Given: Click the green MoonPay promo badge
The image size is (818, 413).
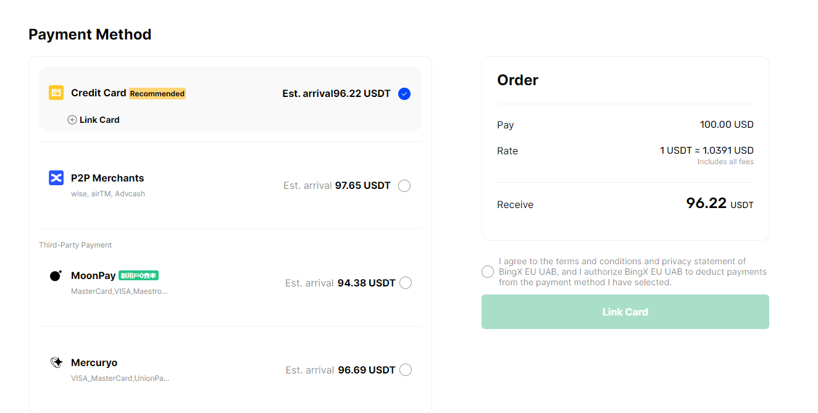Looking at the screenshot, I should (x=139, y=275).
